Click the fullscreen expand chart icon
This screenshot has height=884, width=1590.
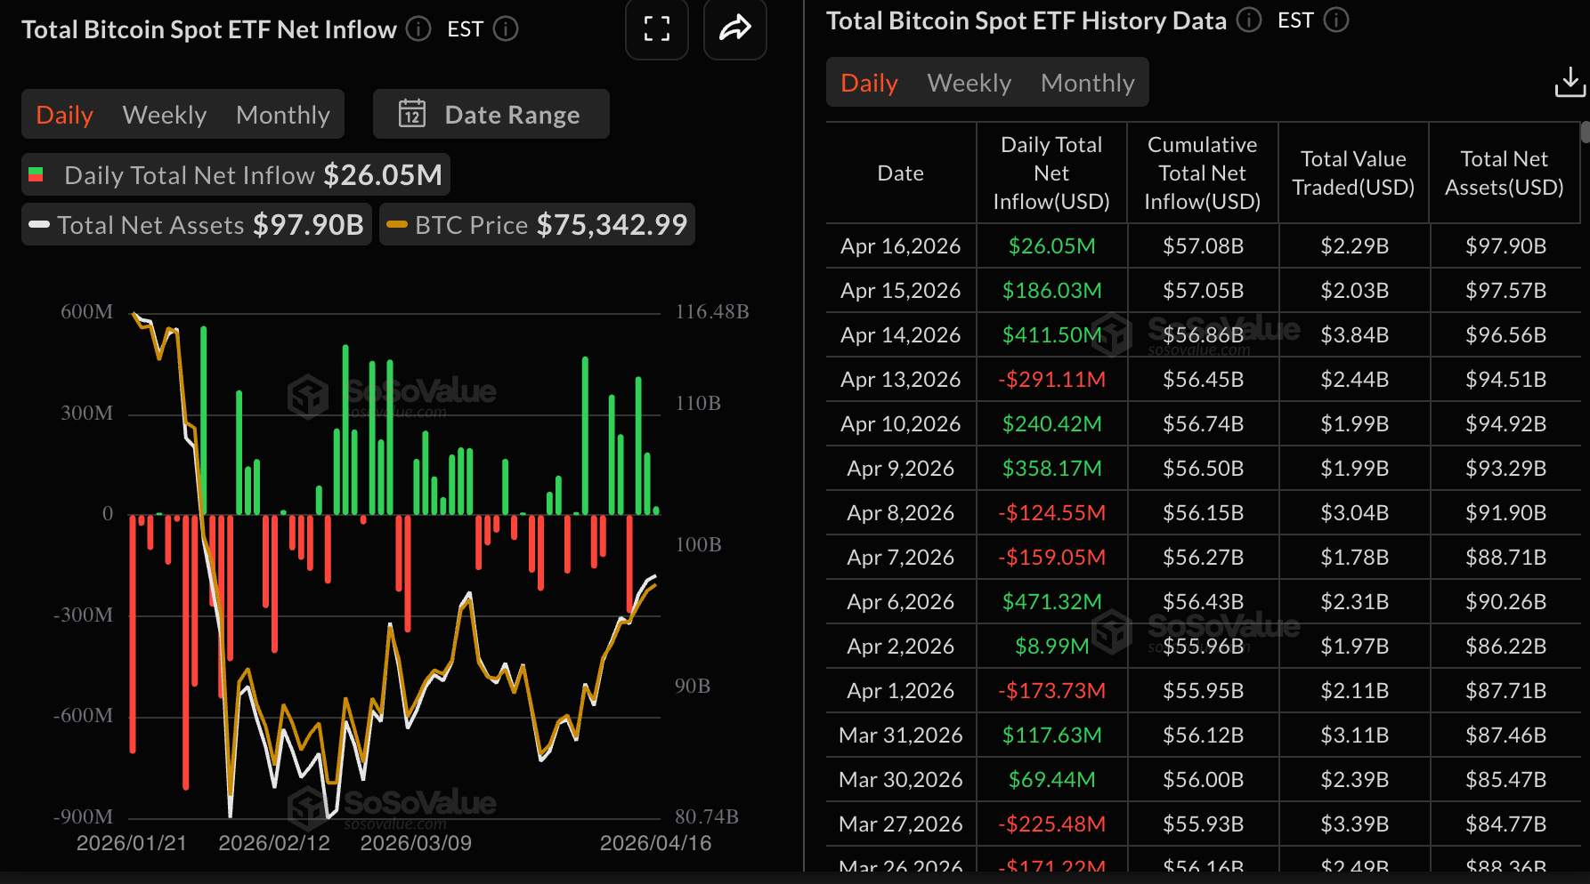tap(656, 28)
